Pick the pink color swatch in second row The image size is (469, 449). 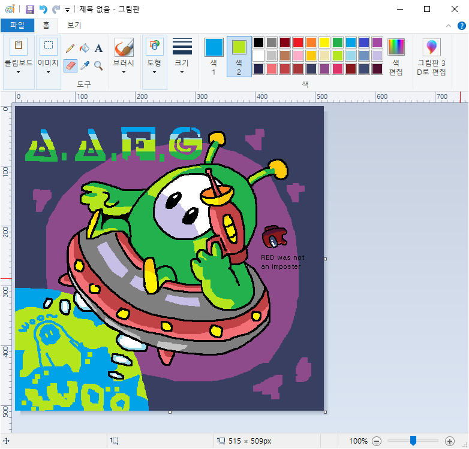click(298, 56)
